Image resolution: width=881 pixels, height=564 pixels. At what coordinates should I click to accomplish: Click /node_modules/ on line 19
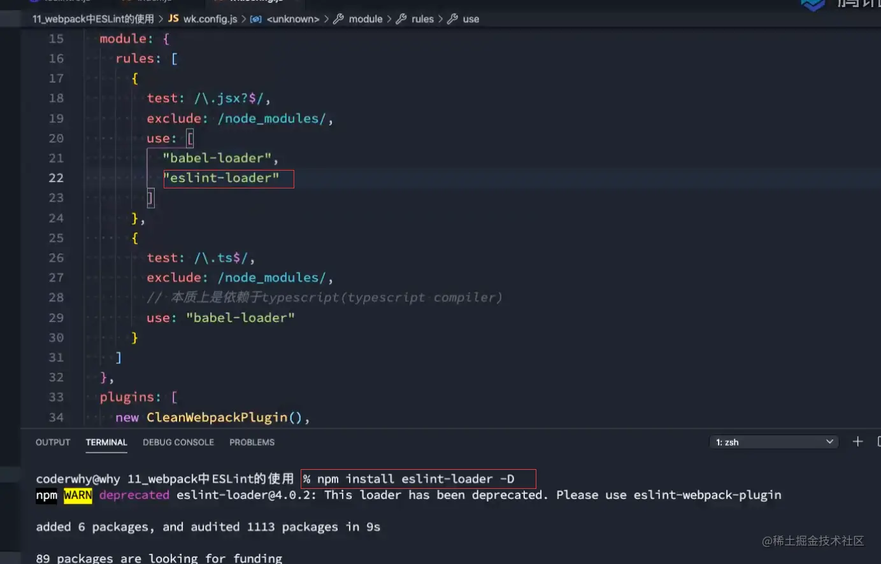pos(272,118)
